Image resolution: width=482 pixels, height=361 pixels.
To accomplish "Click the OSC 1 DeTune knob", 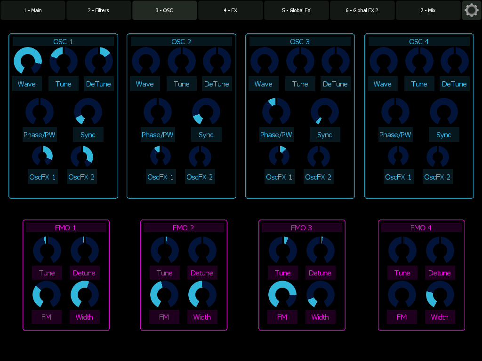I will tap(99, 61).
